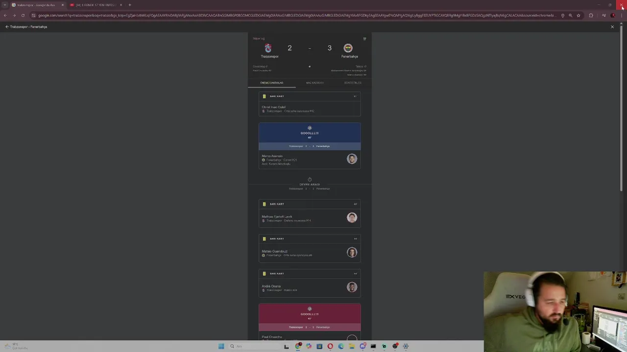Open the ÖNEMLİ DAKİKALAR tab
627x352 pixels.
click(271, 83)
